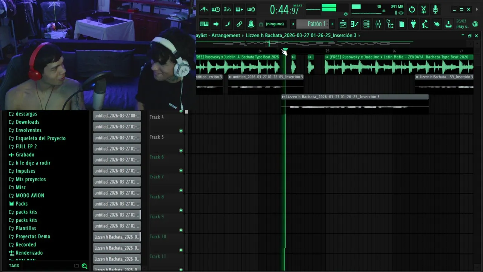Open the MODO AVION folder
This screenshot has height=272, width=483.
[x=30, y=195]
